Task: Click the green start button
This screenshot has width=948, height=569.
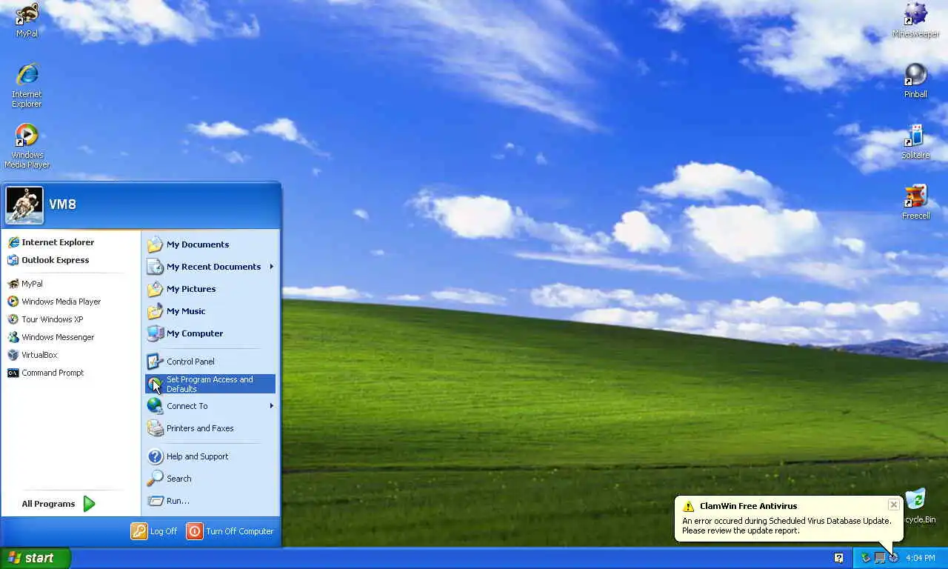Action: [36, 558]
